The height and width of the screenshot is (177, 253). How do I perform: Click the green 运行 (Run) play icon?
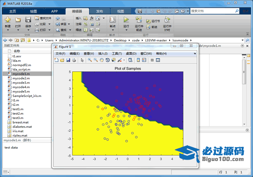[126, 20]
